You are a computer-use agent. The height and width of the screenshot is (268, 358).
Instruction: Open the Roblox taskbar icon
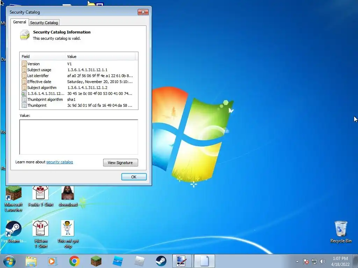click(x=139, y=261)
